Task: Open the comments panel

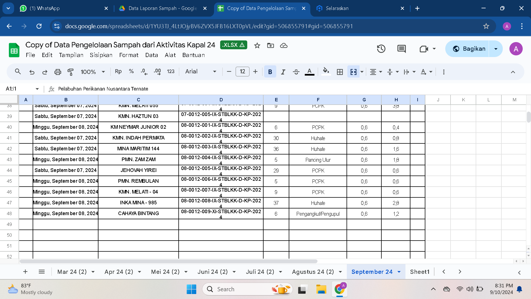Action: [x=402, y=49]
